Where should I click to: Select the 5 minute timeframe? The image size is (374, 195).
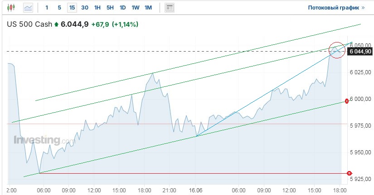point(59,8)
